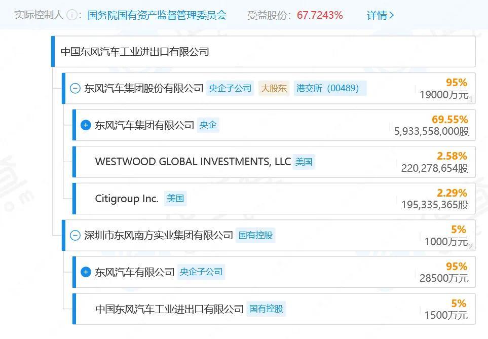The height and width of the screenshot is (339, 488).
Task: Click the 实际控制人 label
Action: (x=39, y=15)
